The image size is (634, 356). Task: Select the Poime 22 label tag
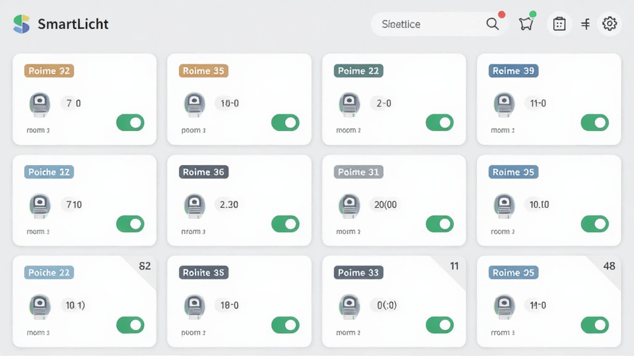[358, 71]
